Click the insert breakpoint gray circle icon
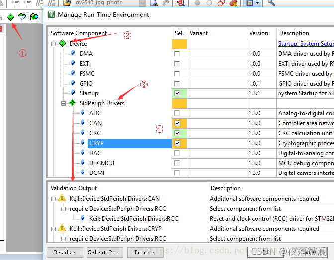334x260 pixels. click(x=197, y=3)
